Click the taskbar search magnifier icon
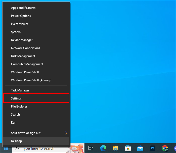 (x=17, y=148)
